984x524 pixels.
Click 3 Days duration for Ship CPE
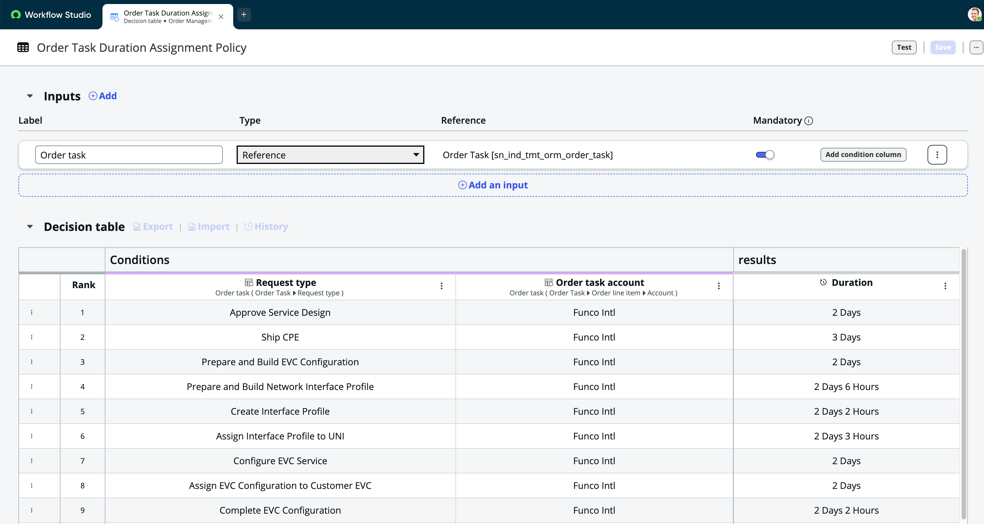click(846, 337)
